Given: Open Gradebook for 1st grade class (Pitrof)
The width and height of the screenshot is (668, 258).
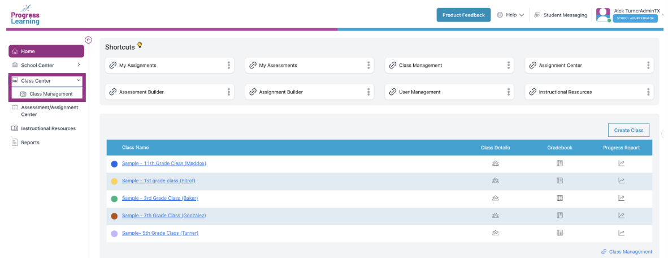Looking at the screenshot, I should click(560, 181).
